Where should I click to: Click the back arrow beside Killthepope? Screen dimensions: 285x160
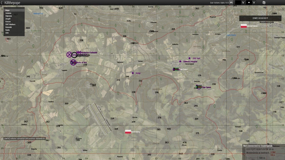[x=2, y=3]
